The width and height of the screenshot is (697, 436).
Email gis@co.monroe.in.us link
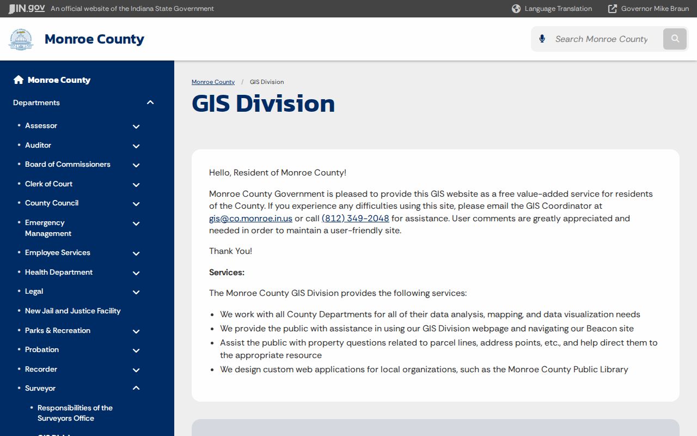250,219
